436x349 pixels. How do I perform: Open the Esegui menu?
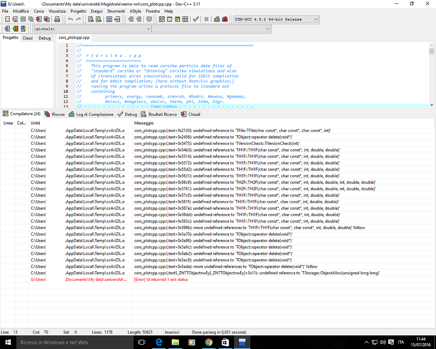pyautogui.click(x=97, y=11)
